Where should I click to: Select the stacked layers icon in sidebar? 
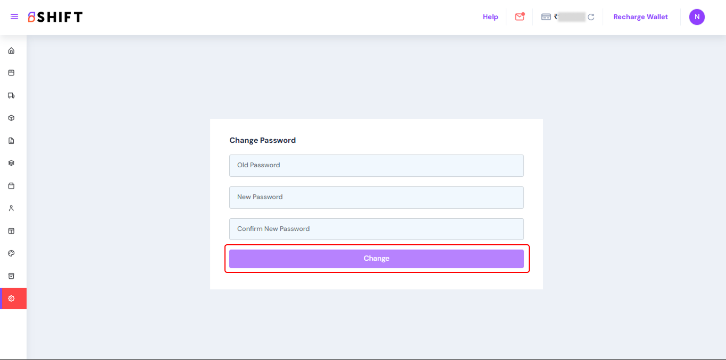click(x=11, y=163)
